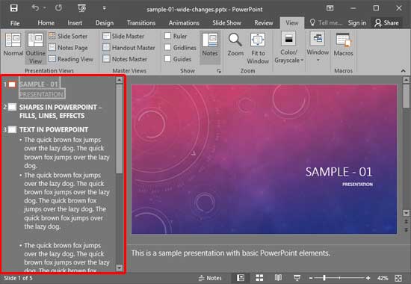The image size is (411, 284).
Task: Click the zoom slider handle
Action: click(324, 278)
